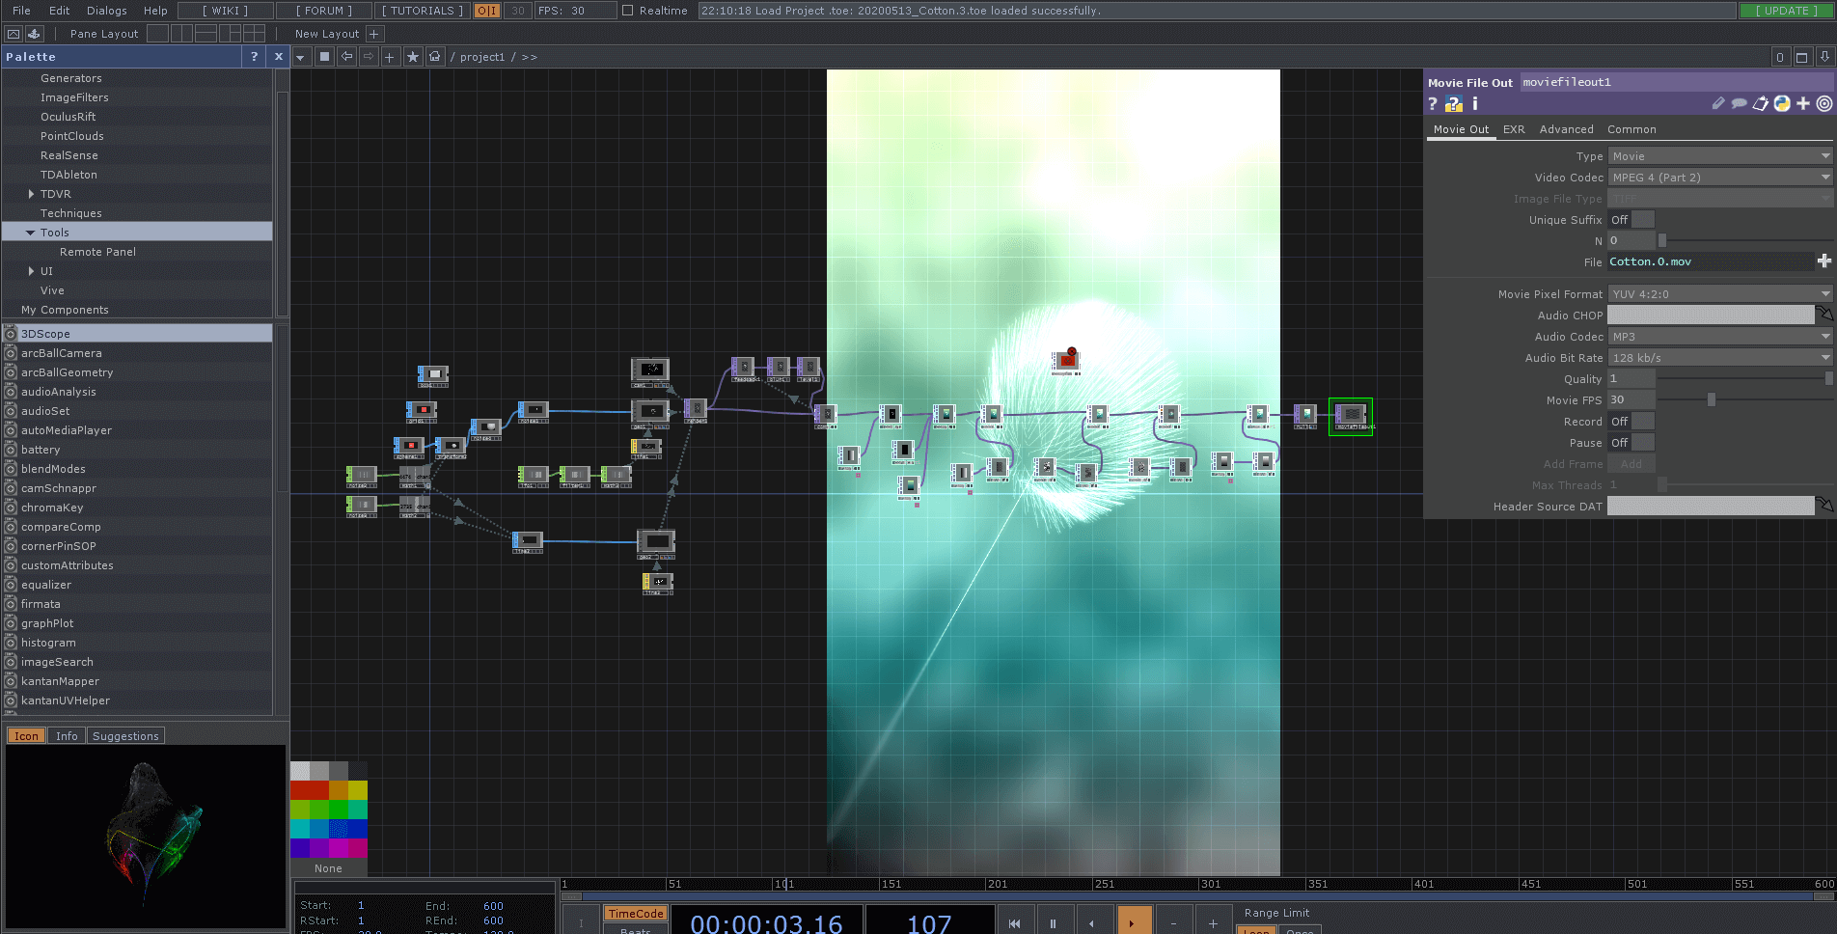Image resolution: width=1837 pixels, height=934 pixels.
Task: Switch to the EXR parameter tab
Action: coord(1514,129)
